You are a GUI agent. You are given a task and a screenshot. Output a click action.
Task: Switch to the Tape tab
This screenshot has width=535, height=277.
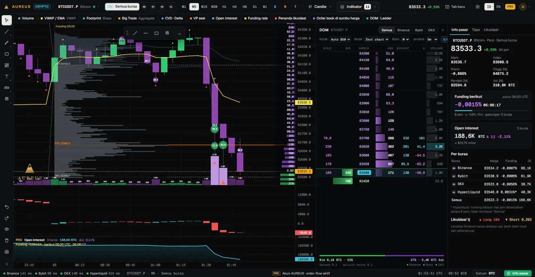[476, 30]
